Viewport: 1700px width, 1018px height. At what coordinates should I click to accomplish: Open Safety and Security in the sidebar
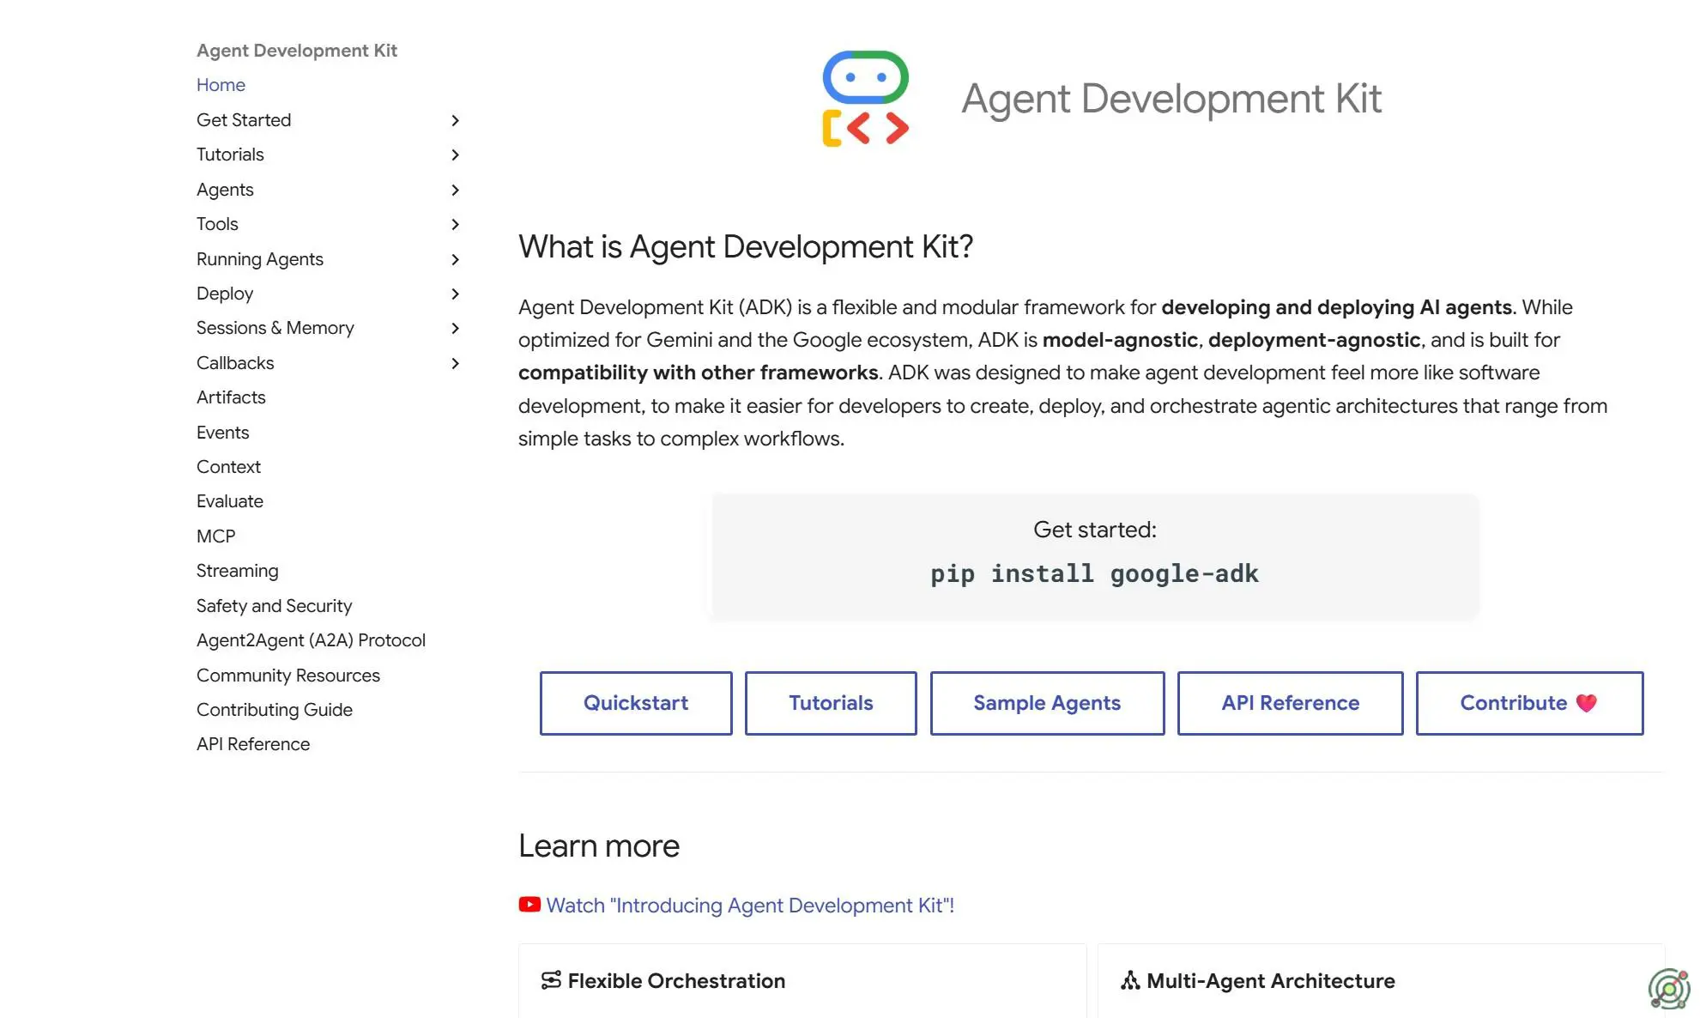click(274, 606)
